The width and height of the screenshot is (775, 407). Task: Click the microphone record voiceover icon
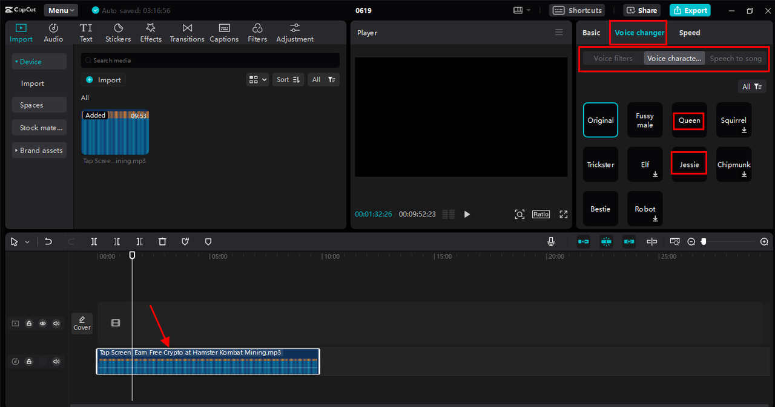coord(551,241)
